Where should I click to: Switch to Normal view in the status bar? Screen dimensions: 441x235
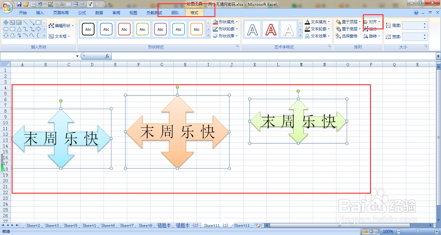(x=365, y=231)
